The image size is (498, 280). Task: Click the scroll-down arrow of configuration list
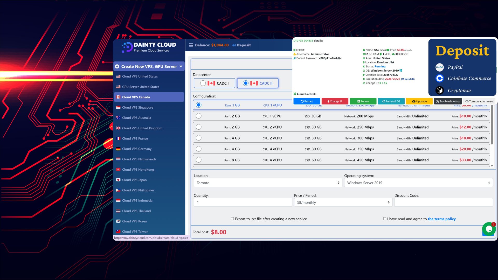tap(492, 165)
